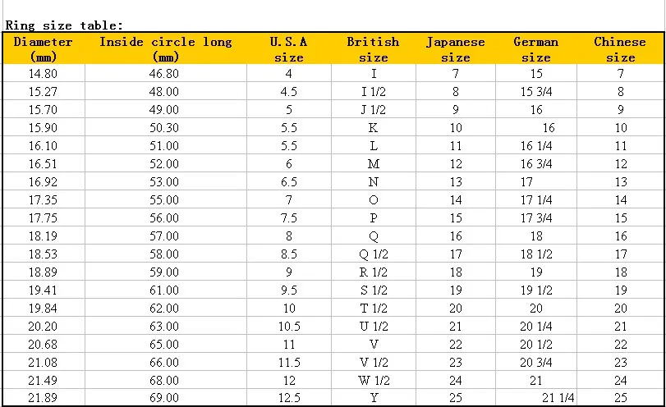
Task: Click the inside circle value 48.00
Action: point(166,92)
